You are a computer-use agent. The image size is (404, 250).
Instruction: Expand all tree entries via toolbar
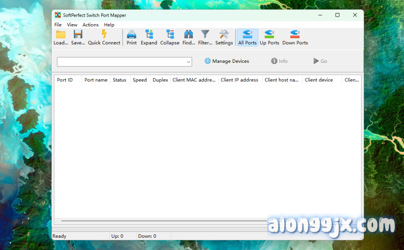[149, 35]
